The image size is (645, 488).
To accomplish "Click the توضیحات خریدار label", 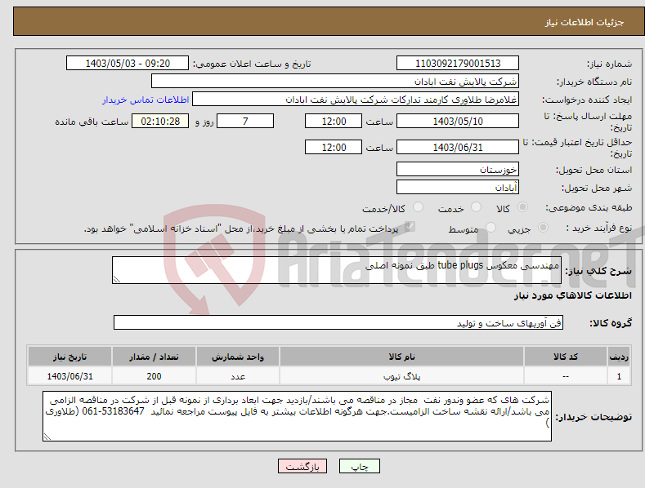I will [x=593, y=417].
